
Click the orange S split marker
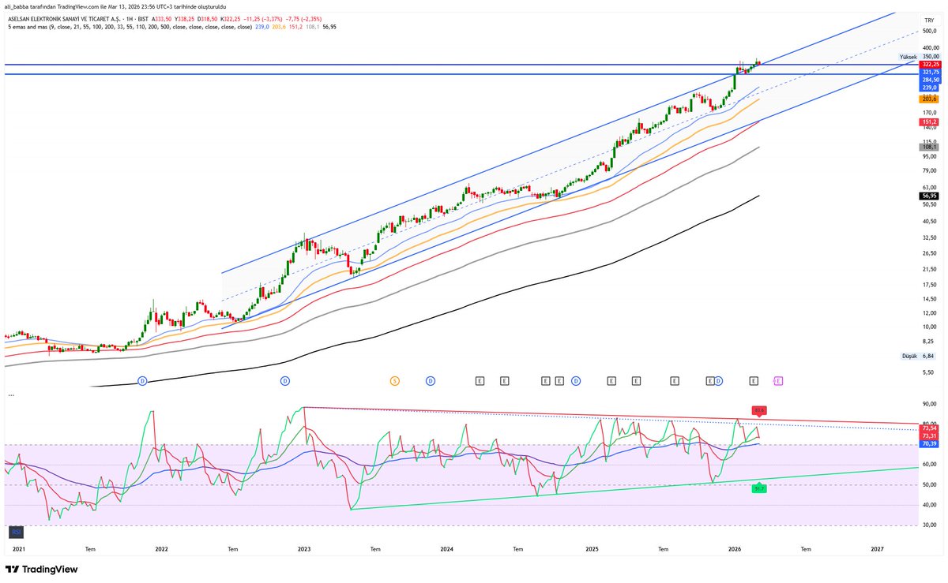[394, 381]
